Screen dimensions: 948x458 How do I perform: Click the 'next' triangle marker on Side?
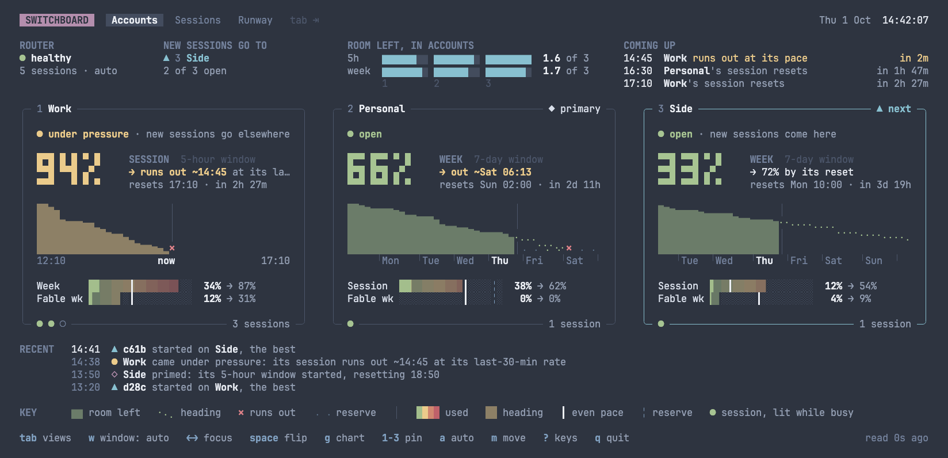coord(880,109)
